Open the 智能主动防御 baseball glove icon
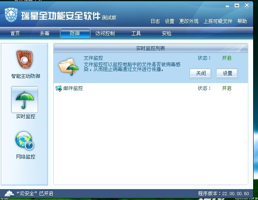This screenshot has width=258, height=200. [x=25, y=59]
